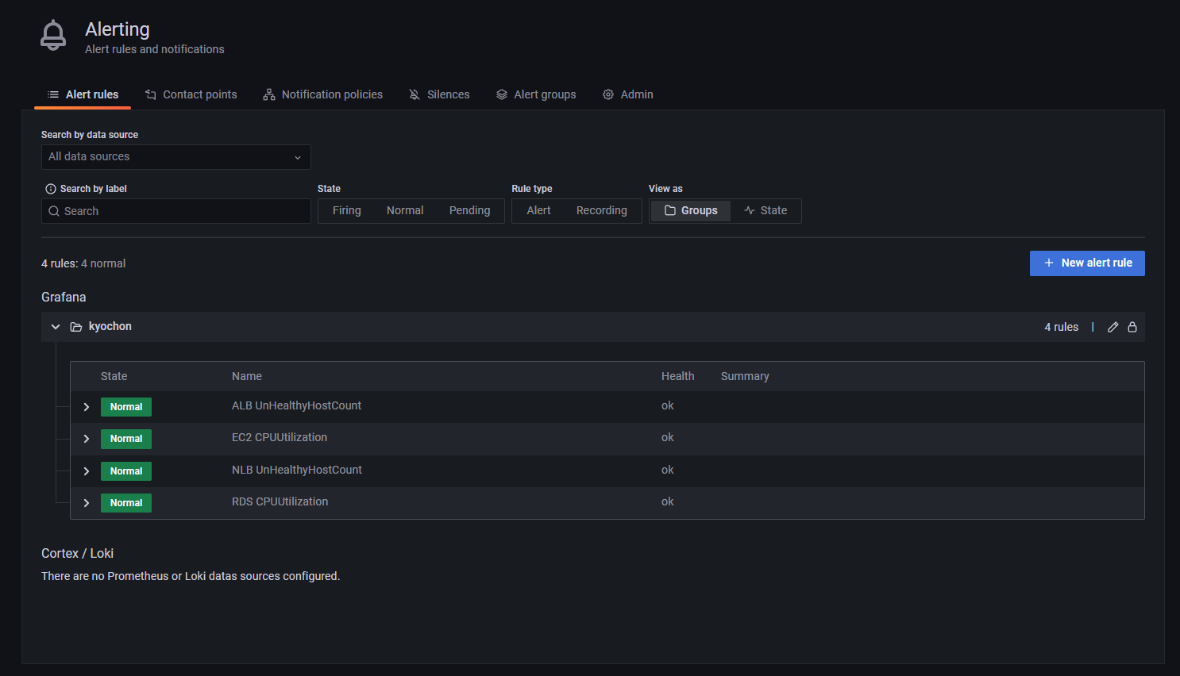Click the 4 rules count in kyochon
Viewport: 1180px width, 676px height.
1062,327
